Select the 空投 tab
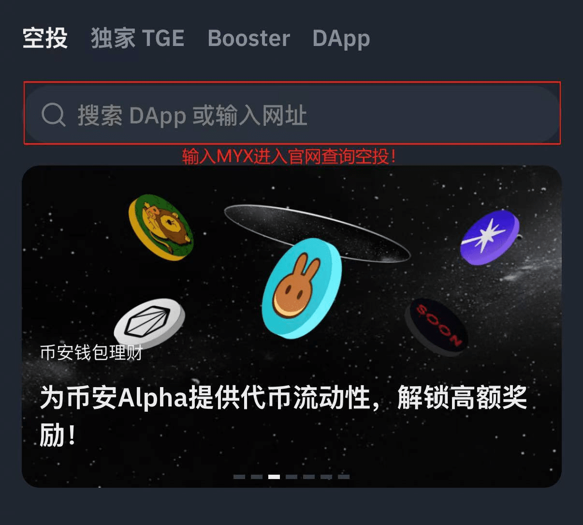The width and height of the screenshot is (583, 525). point(45,38)
